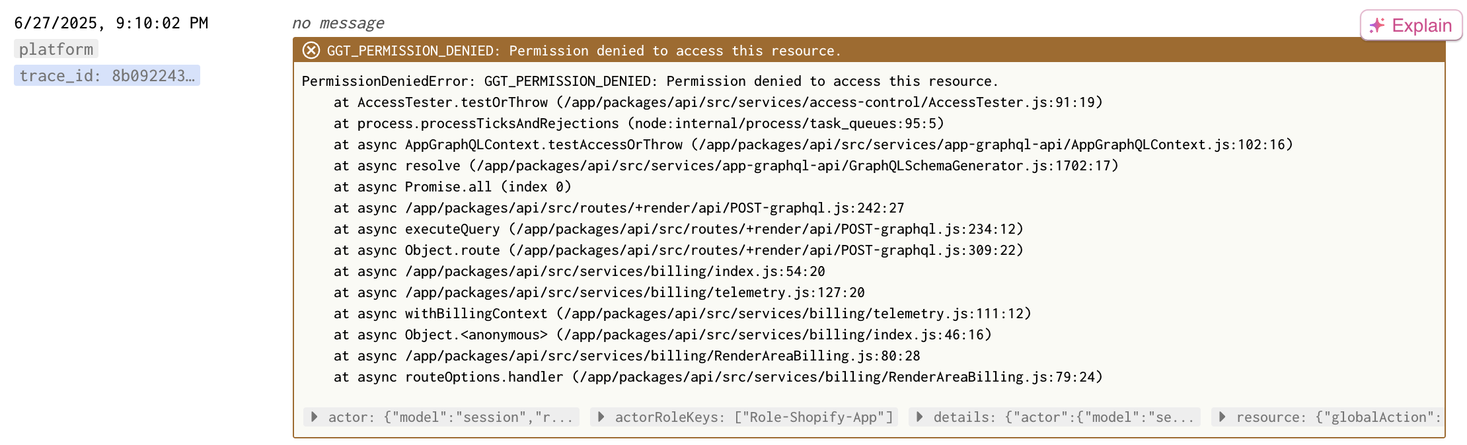The image size is (1467, 445).
Task: Click the GraphQLSchemaGenerator.js resolve line
Action: (726, 166)
